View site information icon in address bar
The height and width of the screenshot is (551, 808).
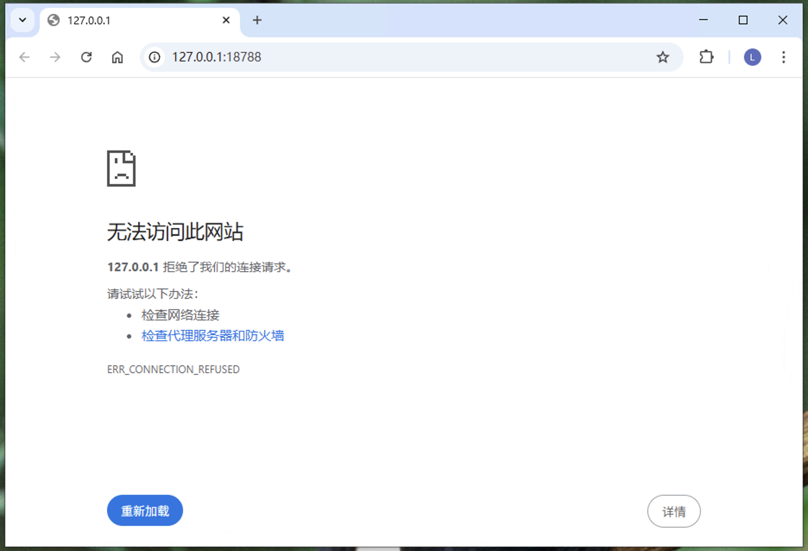pyautogui.click(x=155, y=57)
